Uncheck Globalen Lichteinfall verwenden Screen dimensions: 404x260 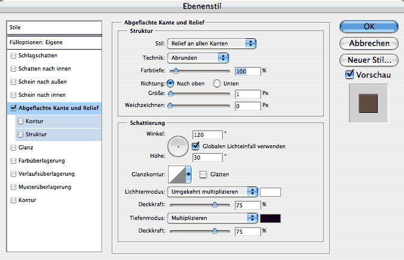(195, 145)
